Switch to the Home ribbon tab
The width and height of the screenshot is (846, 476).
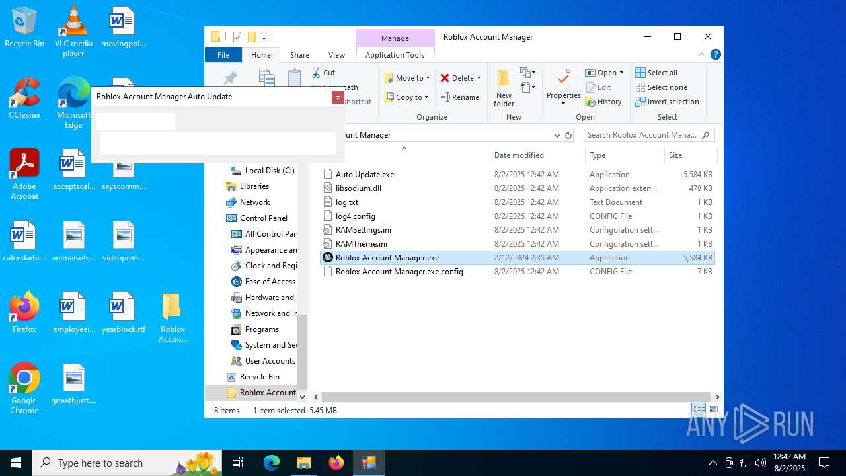coord(261,55)
